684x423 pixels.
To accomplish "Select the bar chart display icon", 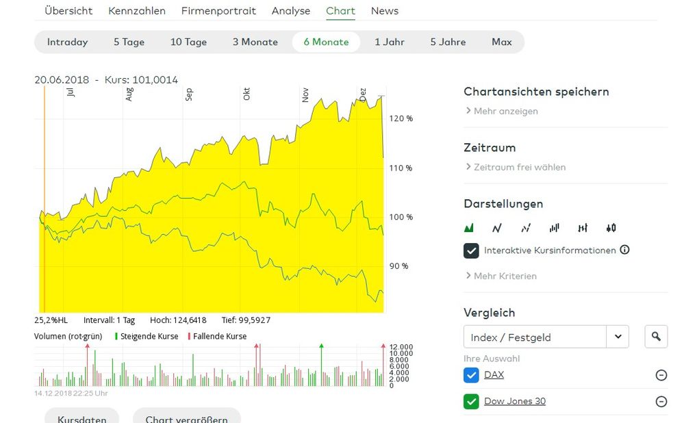I will click(x=554, y=228).
